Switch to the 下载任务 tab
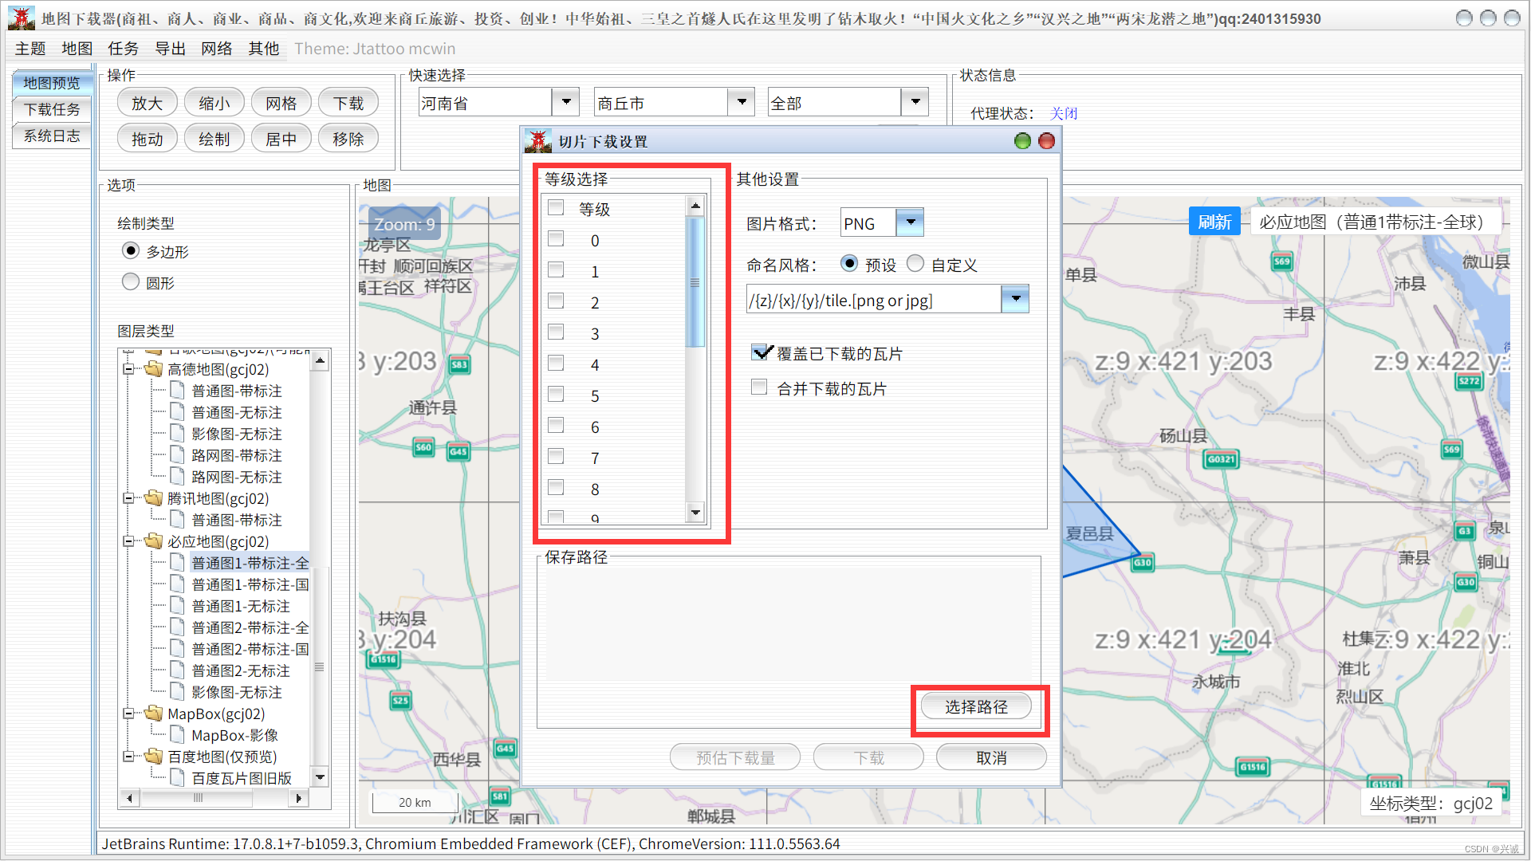Image resolution: width=1531 pixels, height=861 pixels. 52,109
